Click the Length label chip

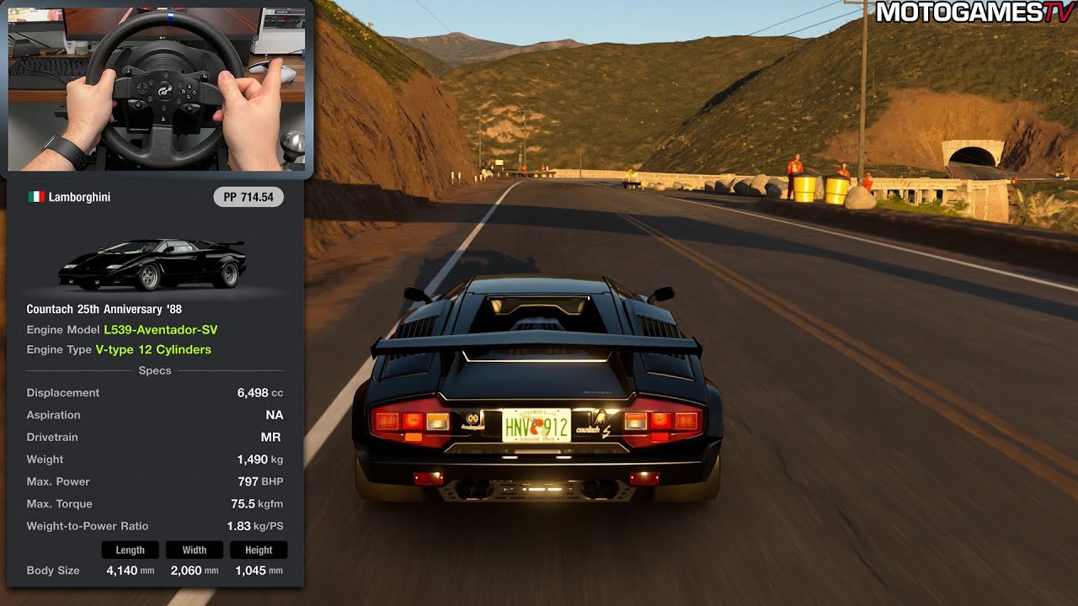pyautogui.click(x=130, y=550)
